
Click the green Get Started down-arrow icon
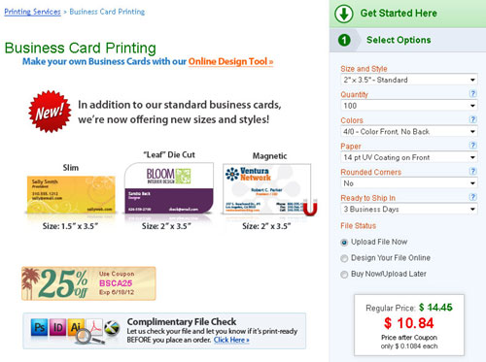(344, 14)
